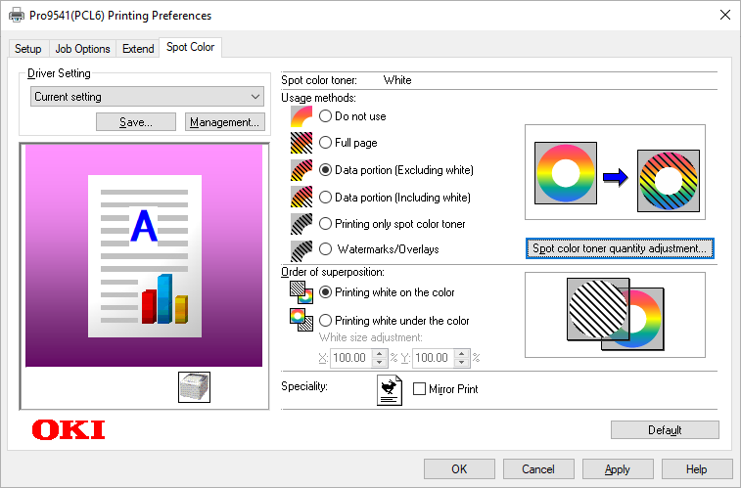This screenshot has height=488, width=741.
Task: Choose the Watermarks/Overlays radio option
Action: coord(325,248)
